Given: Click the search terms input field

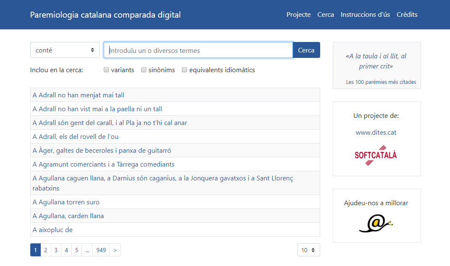Looking at the screenshot, I should coord(198,50).
